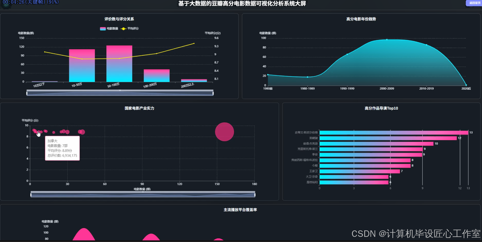Click the 彼得·杰克逊 director bar
Image resolution: width=482 pixels, height=242 pixels.
(x=376, y=144)
